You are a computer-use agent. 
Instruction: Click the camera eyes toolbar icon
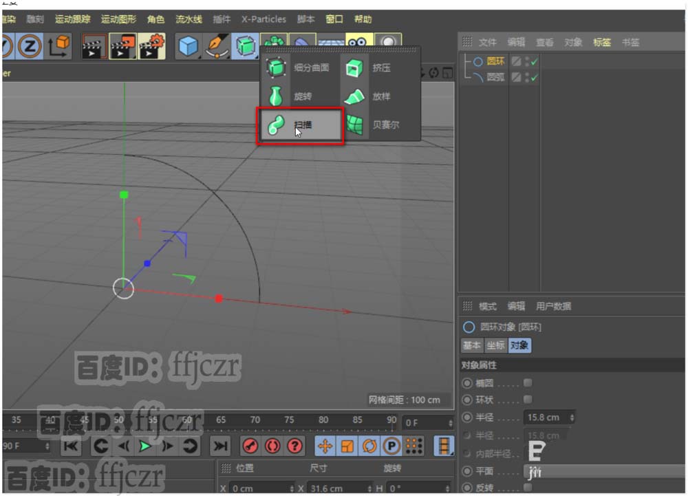click(359, 41)
